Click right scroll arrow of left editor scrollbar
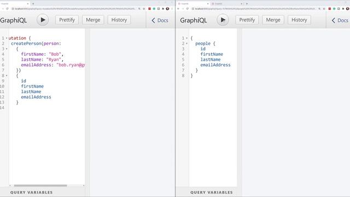 click(x=84, y=186)
